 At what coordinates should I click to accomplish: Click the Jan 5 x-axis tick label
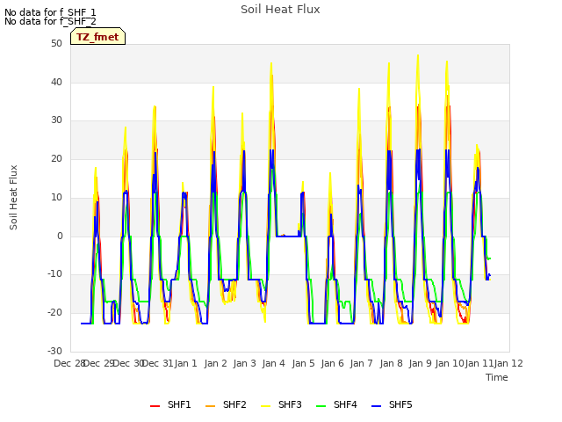point(304,363)
